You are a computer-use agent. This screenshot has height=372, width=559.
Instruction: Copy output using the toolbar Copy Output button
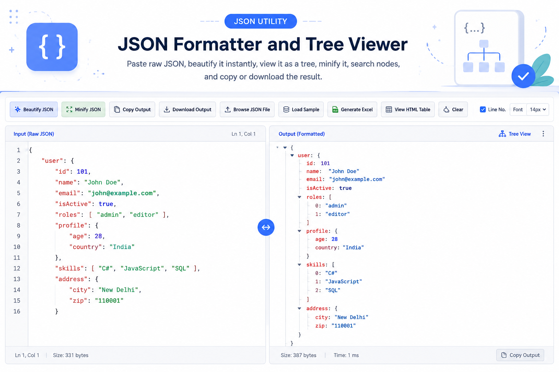[x=132, y=109]
